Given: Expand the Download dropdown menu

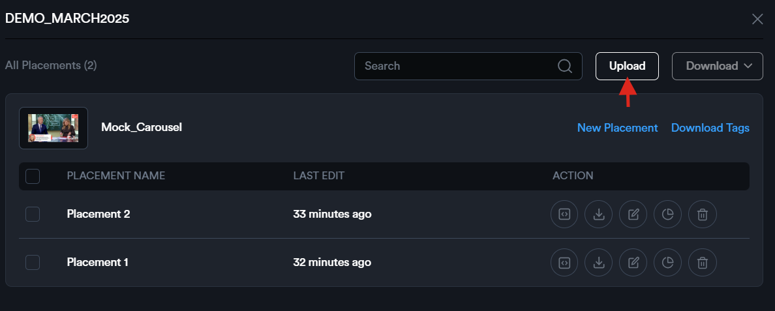Looking at the screenshot, I should [718, 66].
